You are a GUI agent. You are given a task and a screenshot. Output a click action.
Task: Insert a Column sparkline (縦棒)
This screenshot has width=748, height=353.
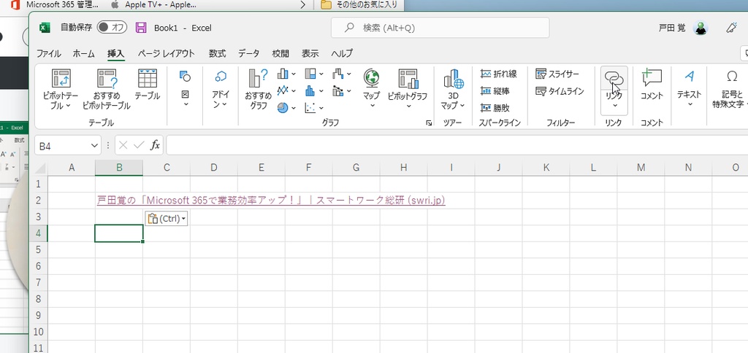[x=495, y=90]
